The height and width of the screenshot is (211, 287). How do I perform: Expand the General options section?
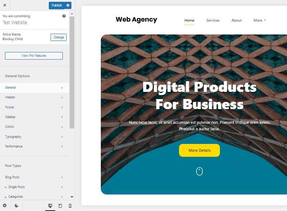[34, 88]
